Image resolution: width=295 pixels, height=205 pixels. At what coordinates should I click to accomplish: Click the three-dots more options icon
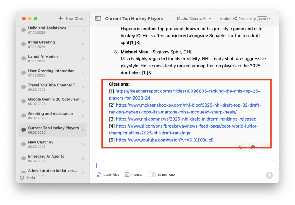pos(265,147)
